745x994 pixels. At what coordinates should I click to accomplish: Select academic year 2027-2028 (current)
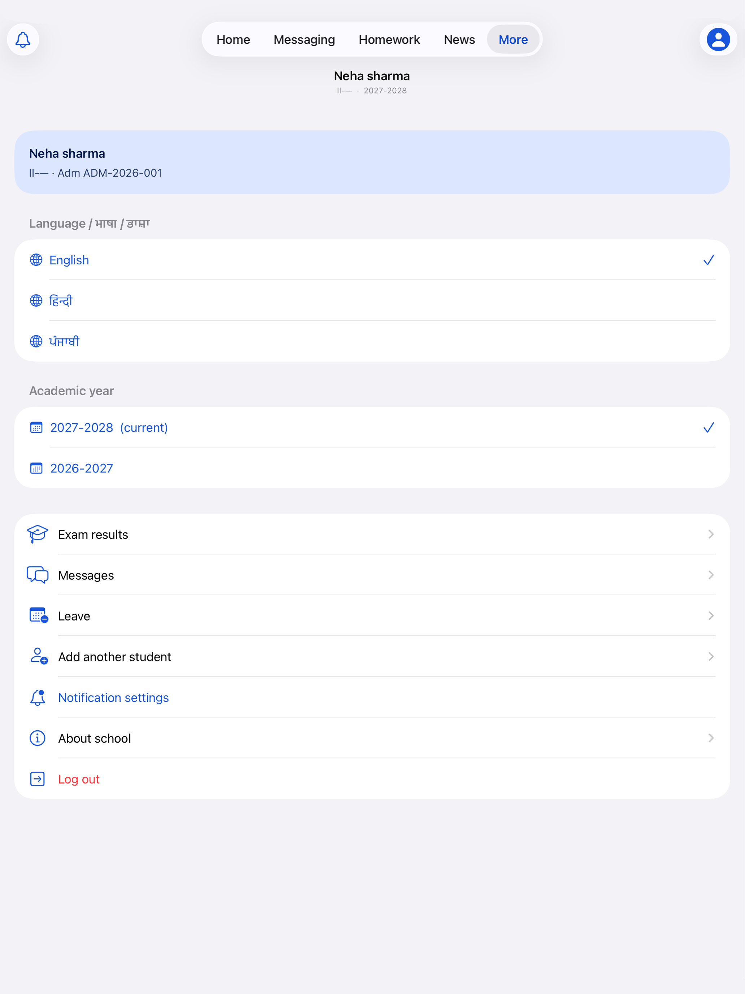372,427
